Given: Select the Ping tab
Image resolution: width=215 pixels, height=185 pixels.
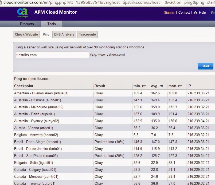Looking at the screenshot, I should [46, 34].
